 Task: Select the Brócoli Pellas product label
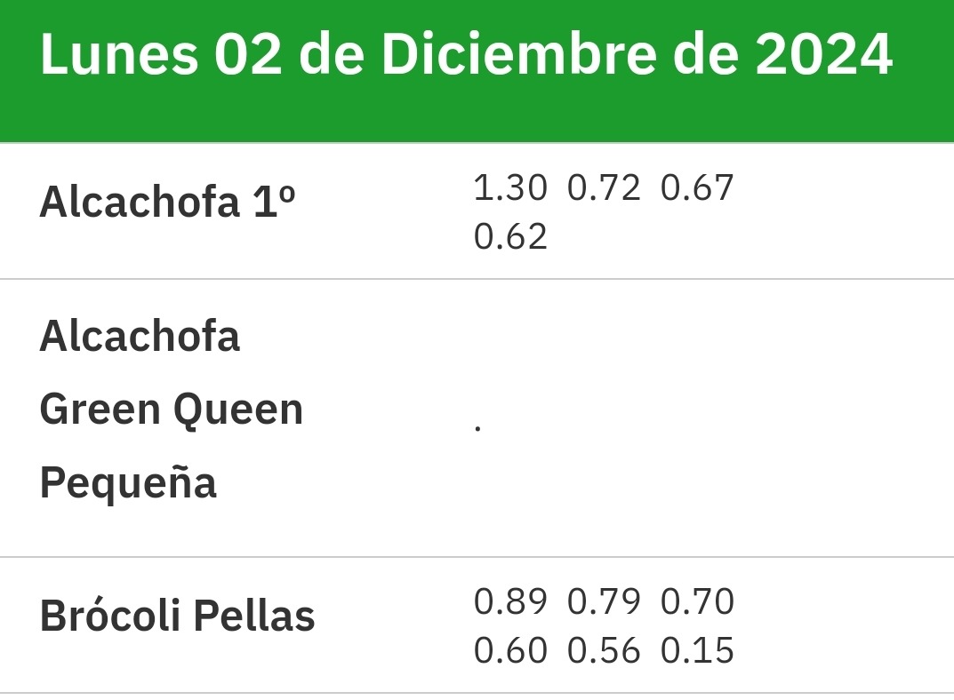(x=177, y=616)
